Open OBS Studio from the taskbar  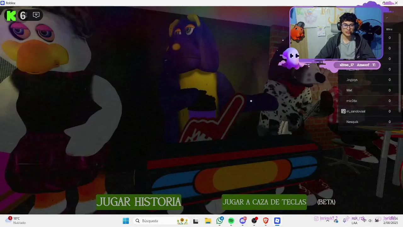254,221
